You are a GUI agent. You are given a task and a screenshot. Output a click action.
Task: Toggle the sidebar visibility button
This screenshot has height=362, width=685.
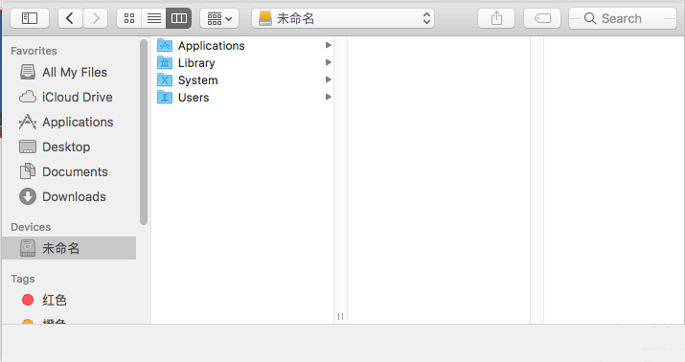(30, 18)
